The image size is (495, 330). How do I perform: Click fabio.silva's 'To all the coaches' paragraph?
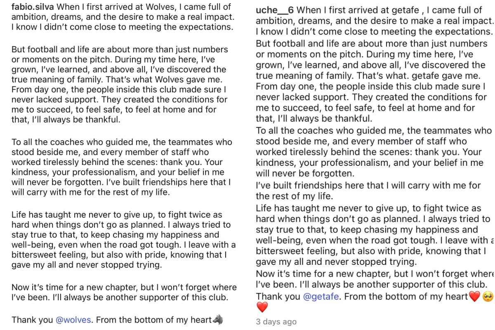[122, 167]
